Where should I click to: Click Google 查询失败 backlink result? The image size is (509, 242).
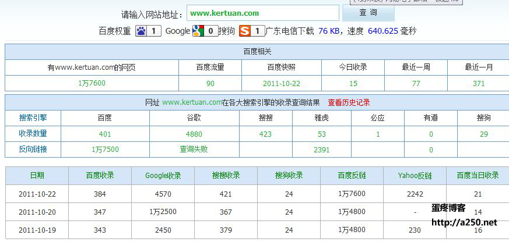coord(194,150)
